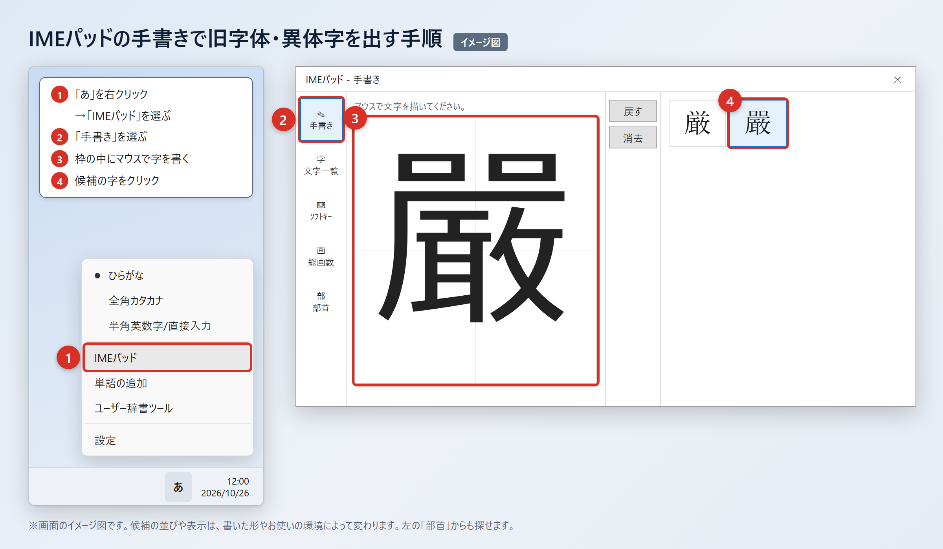943x549 pixels.
Task: Click inside the handwriting drawing area
Action: point(475,251)
